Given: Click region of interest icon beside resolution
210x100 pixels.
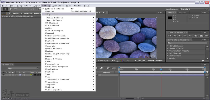Looking at the screenshot, I should (140, 61).
